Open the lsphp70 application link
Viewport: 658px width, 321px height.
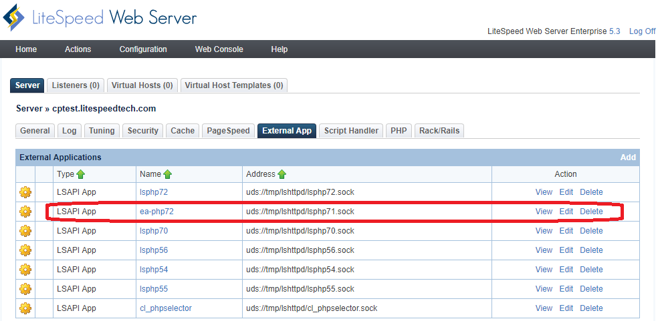[154, 231]
